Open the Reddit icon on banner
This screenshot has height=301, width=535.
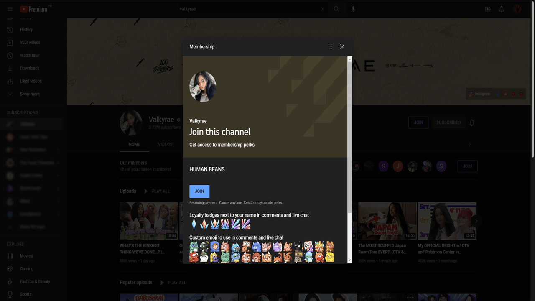506,94
